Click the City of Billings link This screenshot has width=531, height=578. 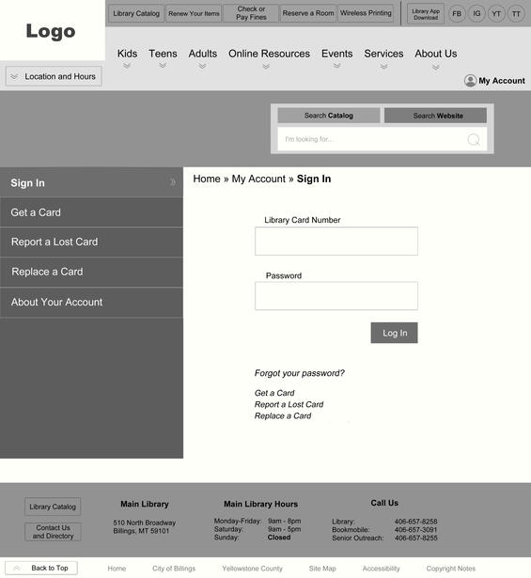pos(174,569)
